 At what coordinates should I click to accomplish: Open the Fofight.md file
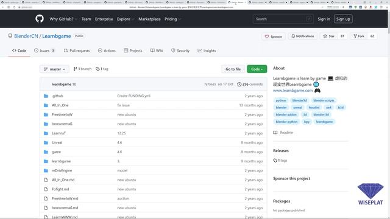(x=60, y=189)
